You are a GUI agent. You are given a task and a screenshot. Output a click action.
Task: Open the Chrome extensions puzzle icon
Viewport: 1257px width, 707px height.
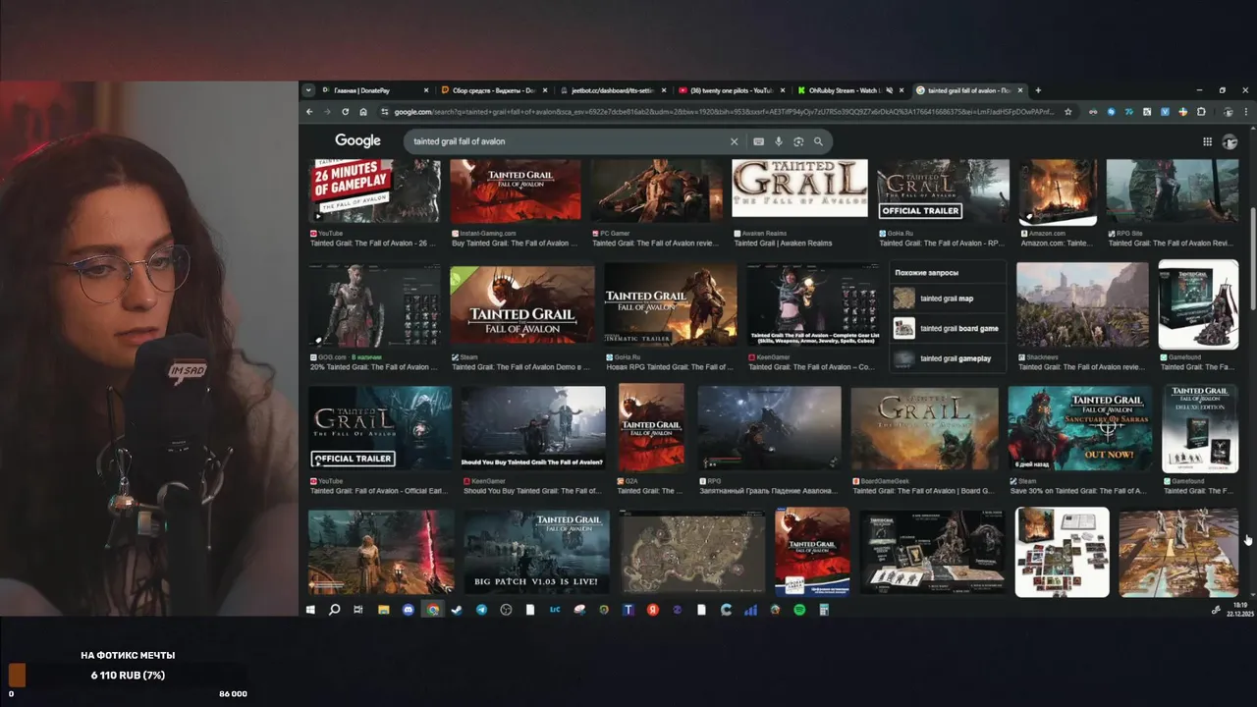point(1201,112)
